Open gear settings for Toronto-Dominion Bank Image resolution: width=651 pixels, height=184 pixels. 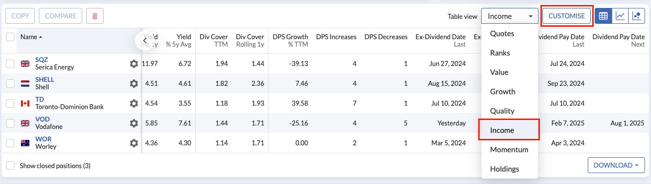tap(133, 103)
